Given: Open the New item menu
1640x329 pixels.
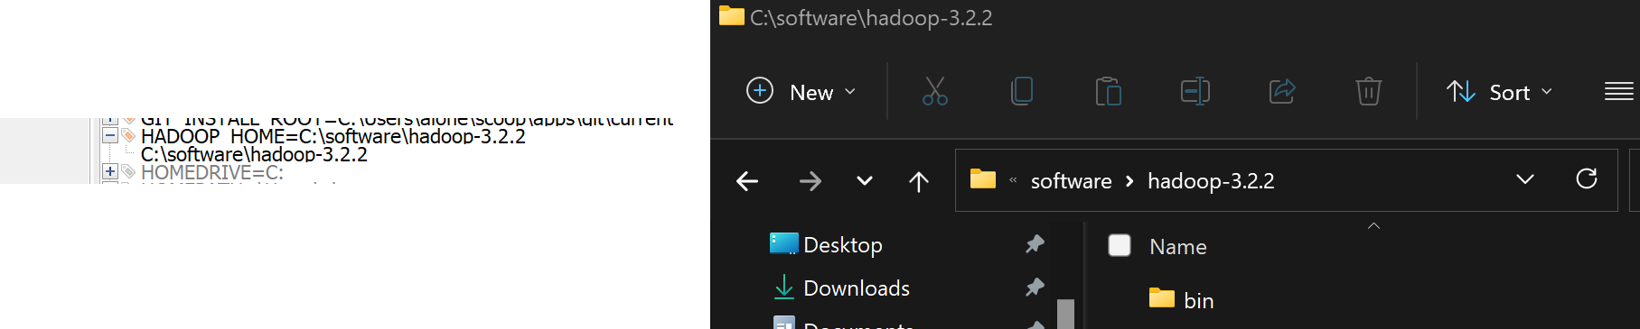Looking at the screenshot, I should (x=801, y=92).
